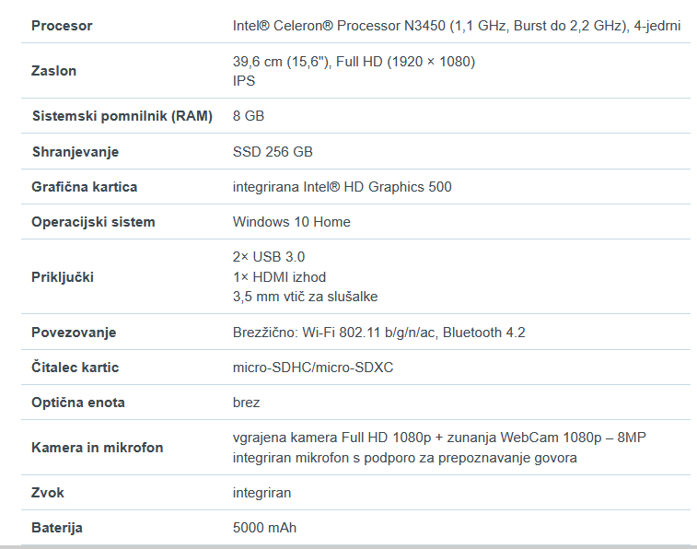Image resolution: width=697 pixels, height=549 pixels.
Task: Select the Intel Celeron N3450 processor text
Action: 457,26
